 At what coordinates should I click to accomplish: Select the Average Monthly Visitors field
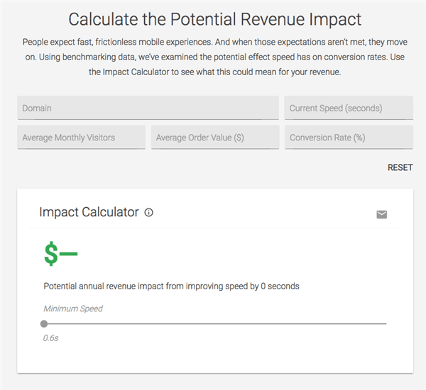click(x=81, y=138)
